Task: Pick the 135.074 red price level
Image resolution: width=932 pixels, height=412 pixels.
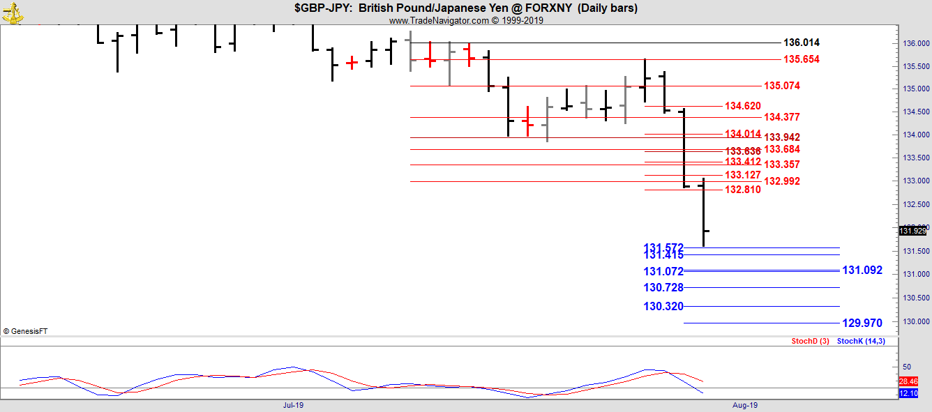Action: click(x=782, y=86)
